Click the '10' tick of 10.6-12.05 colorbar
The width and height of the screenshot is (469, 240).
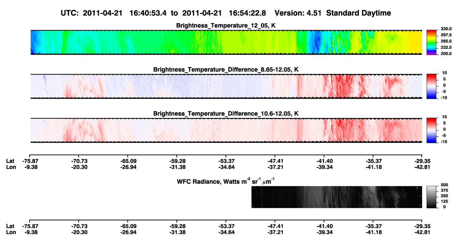point(445,117)
